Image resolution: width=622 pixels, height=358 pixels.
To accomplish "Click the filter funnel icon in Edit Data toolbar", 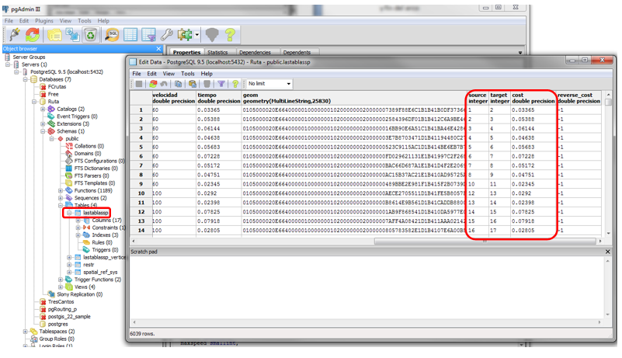I will [221, 84].
